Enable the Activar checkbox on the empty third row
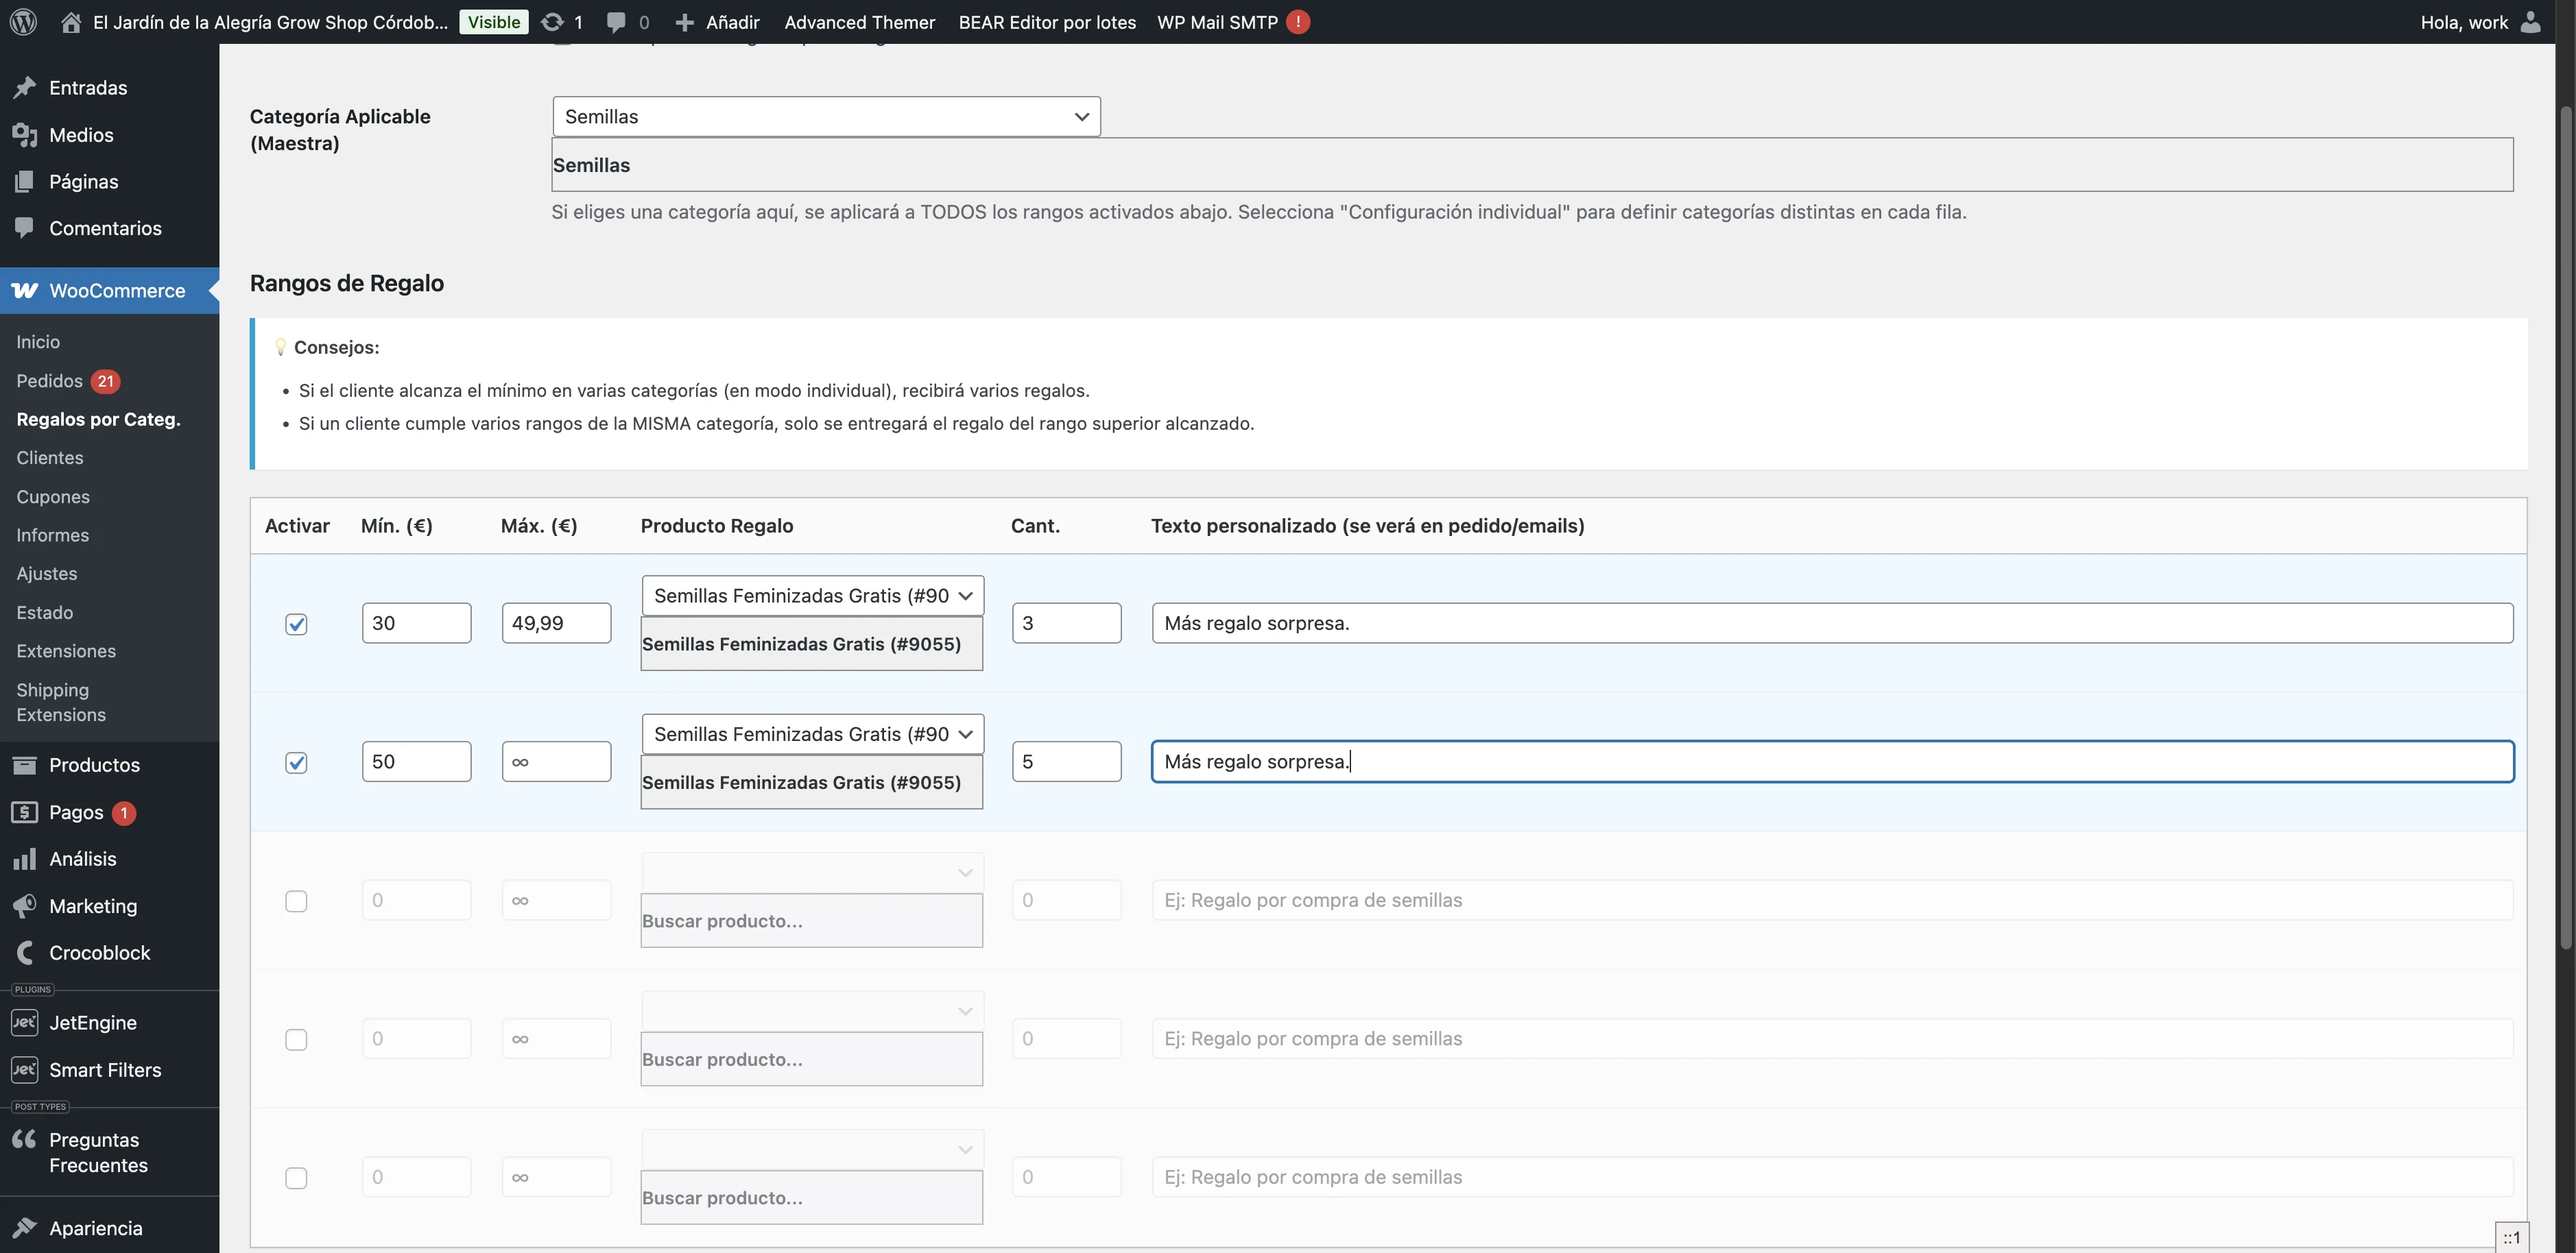Viewport: 2576px width, 1253px height. (x=296, y=900)
